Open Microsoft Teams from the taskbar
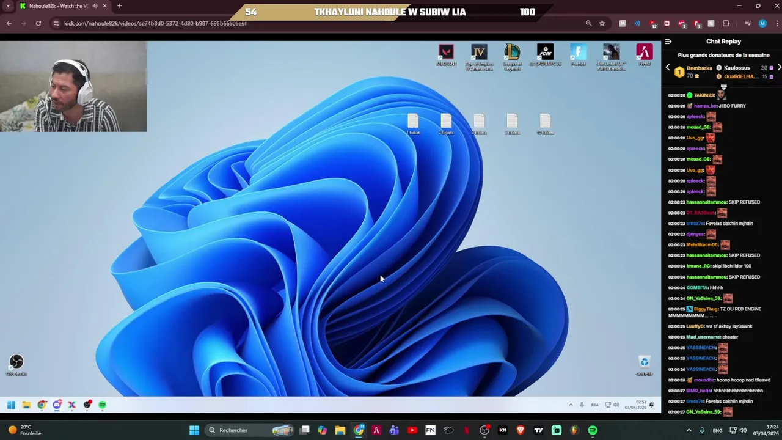Screen dimensions: 782x440 (x=394, y=430)
